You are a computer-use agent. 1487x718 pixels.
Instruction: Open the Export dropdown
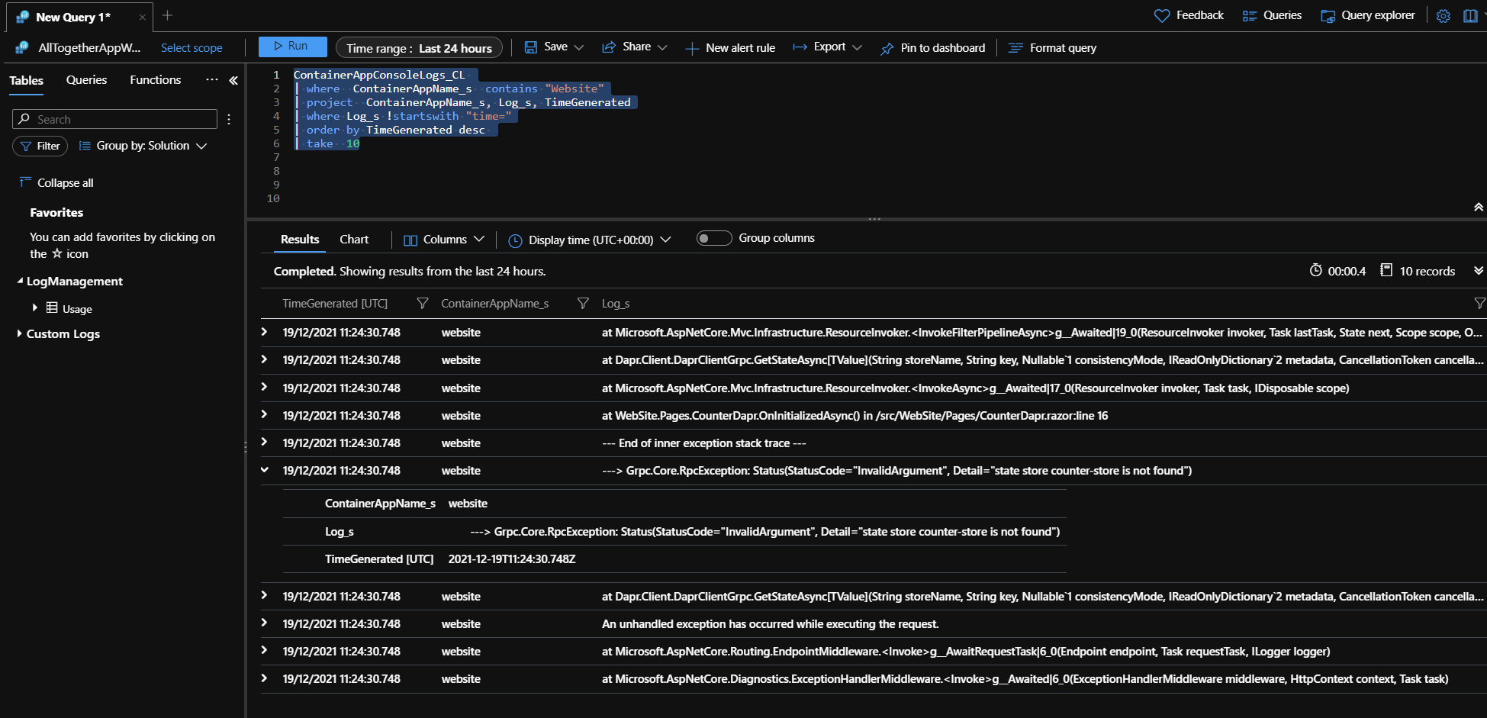pyautogui.click(x=828, y=47)
